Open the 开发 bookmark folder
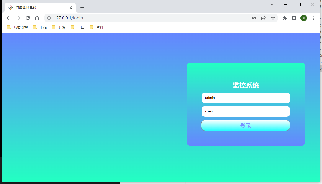 59,27
